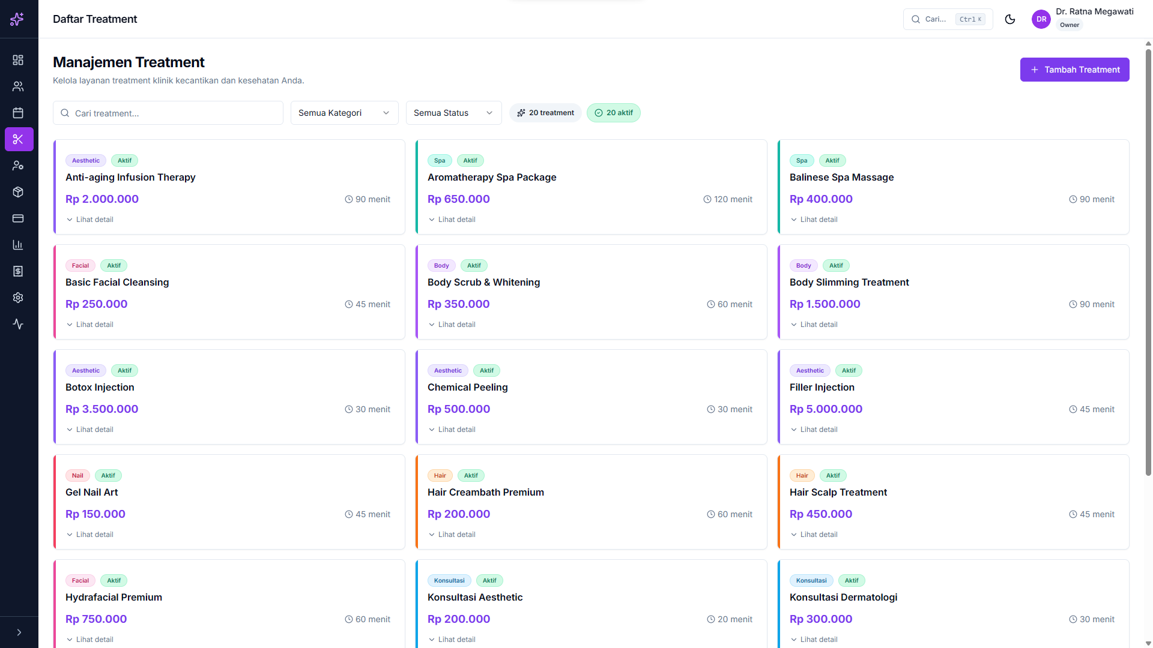Open the Semua Status dropdown
This screenshot has height=648, width=1153.
[453, 113]
